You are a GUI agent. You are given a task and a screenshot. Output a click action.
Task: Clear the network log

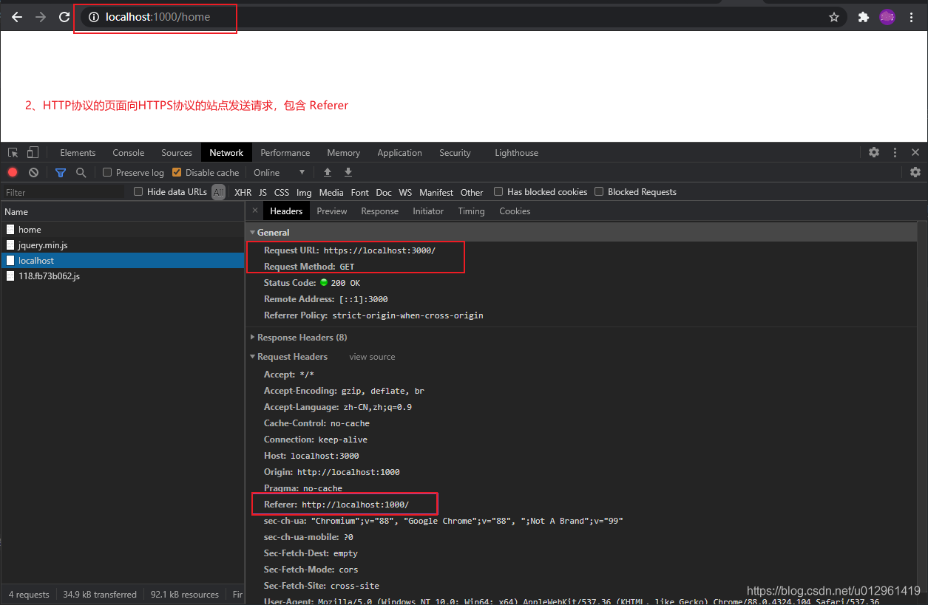(x=33, y=172)
